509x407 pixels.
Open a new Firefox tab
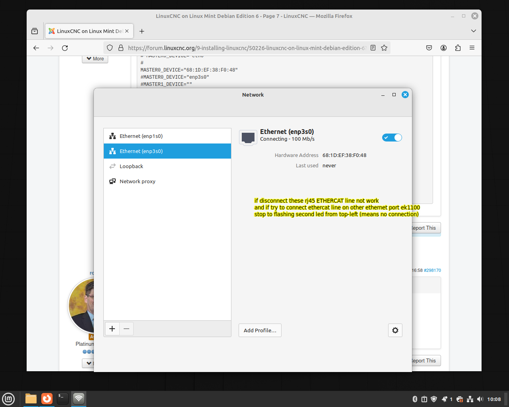pos(142,31)
